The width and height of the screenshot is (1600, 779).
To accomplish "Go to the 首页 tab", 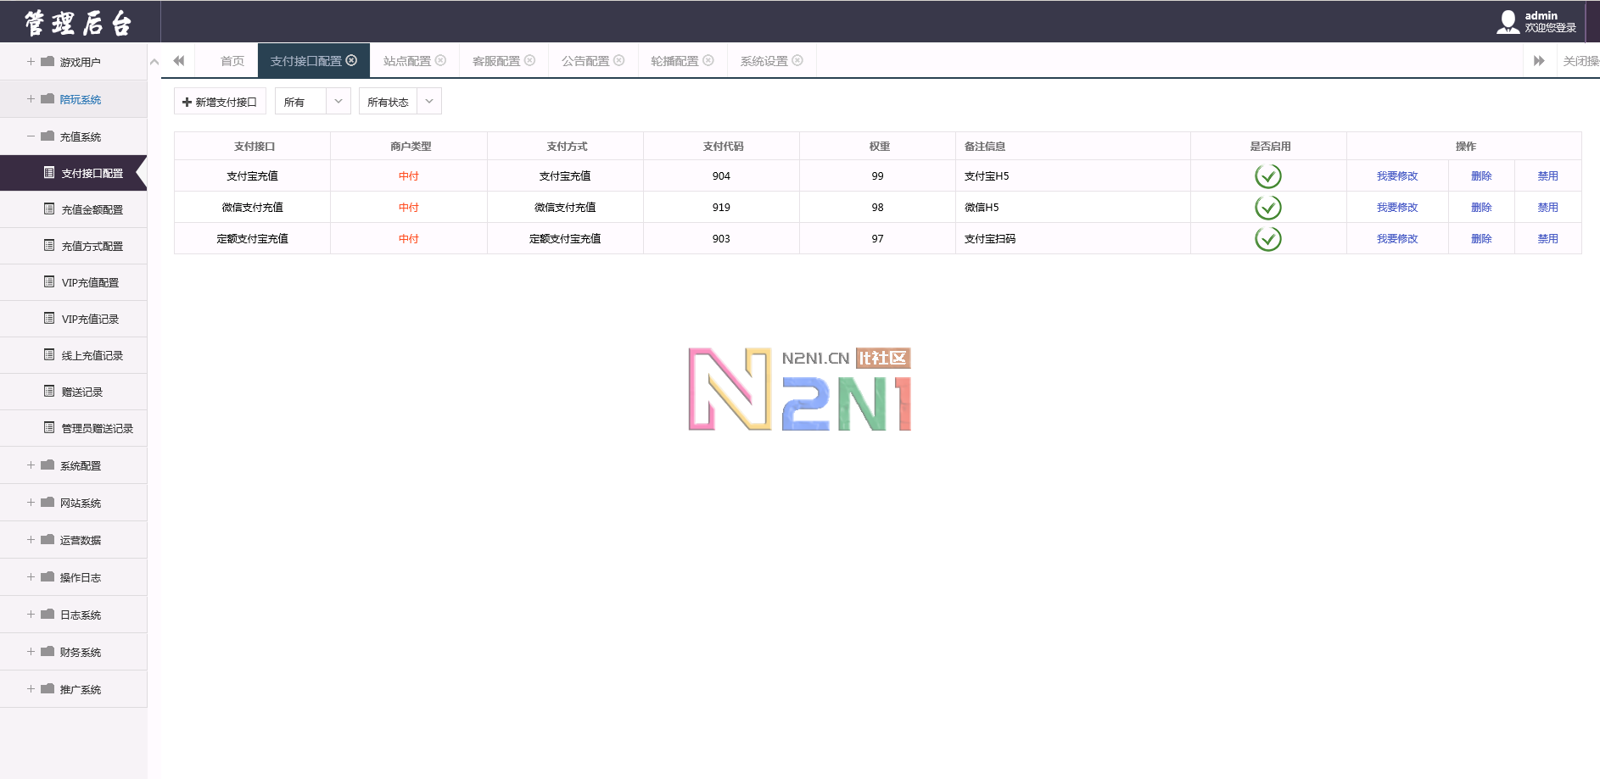I will point(232,61).
